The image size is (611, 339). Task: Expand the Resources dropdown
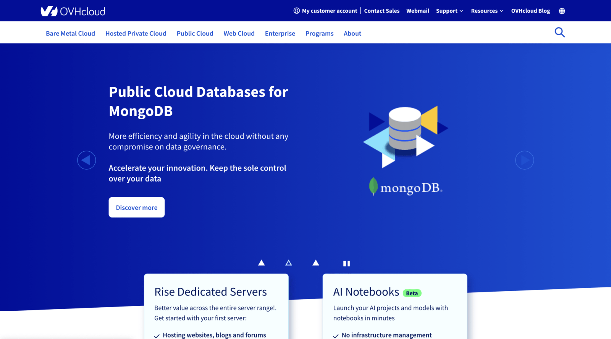(487, 11)
